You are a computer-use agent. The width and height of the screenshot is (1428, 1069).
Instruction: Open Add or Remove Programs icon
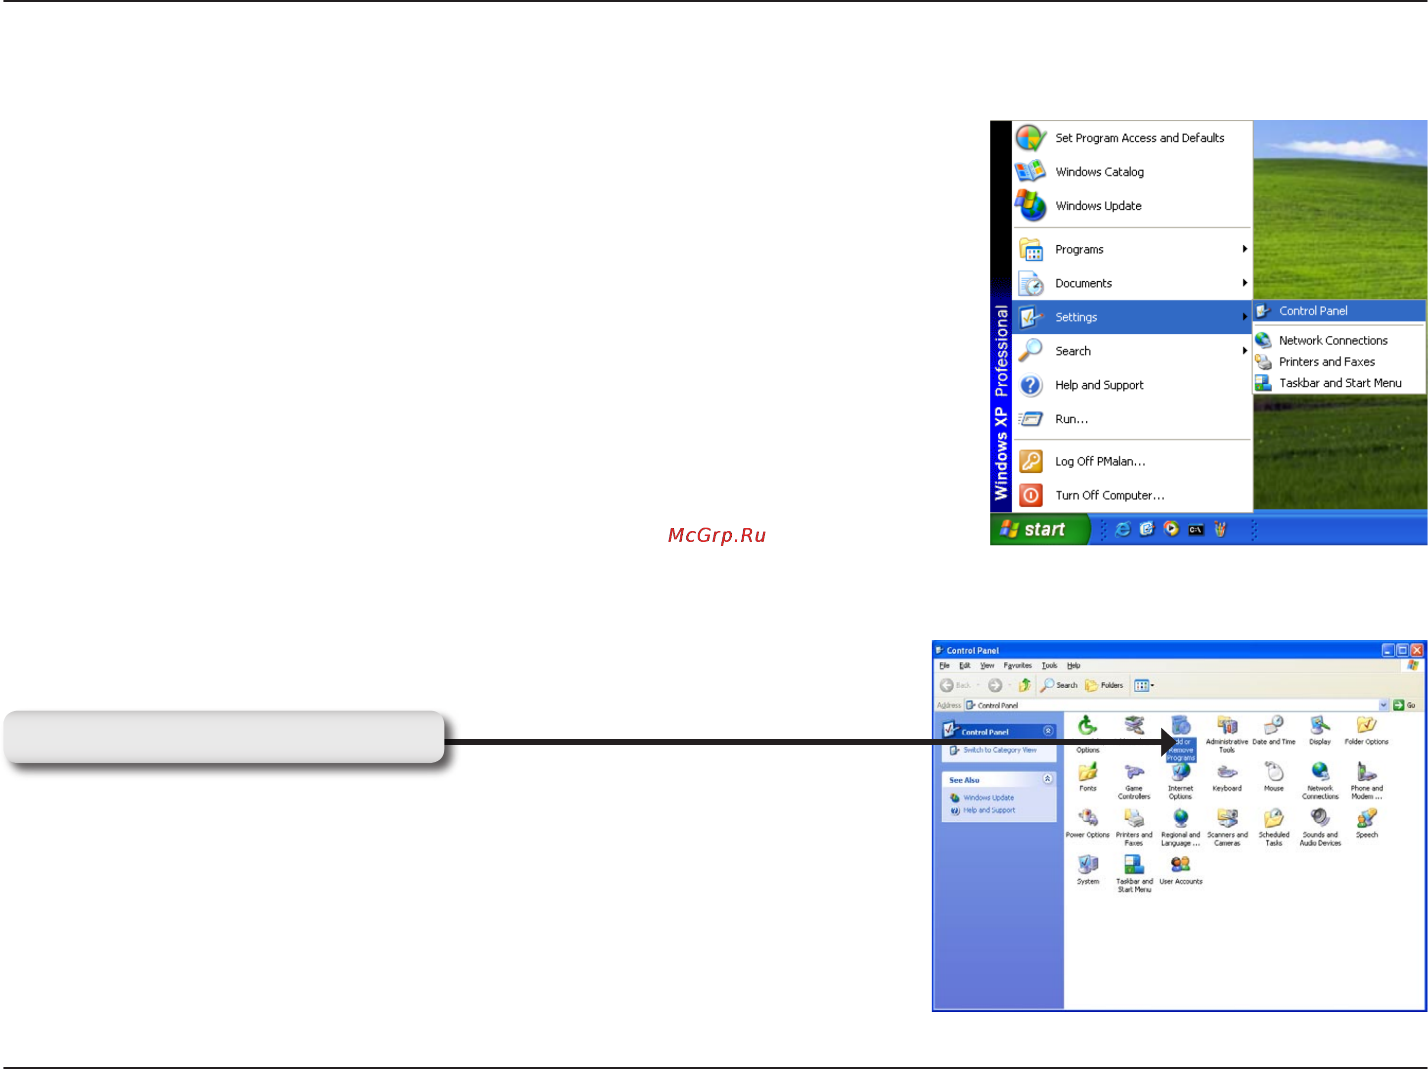pyautogui.click(x=1181, y=739)
